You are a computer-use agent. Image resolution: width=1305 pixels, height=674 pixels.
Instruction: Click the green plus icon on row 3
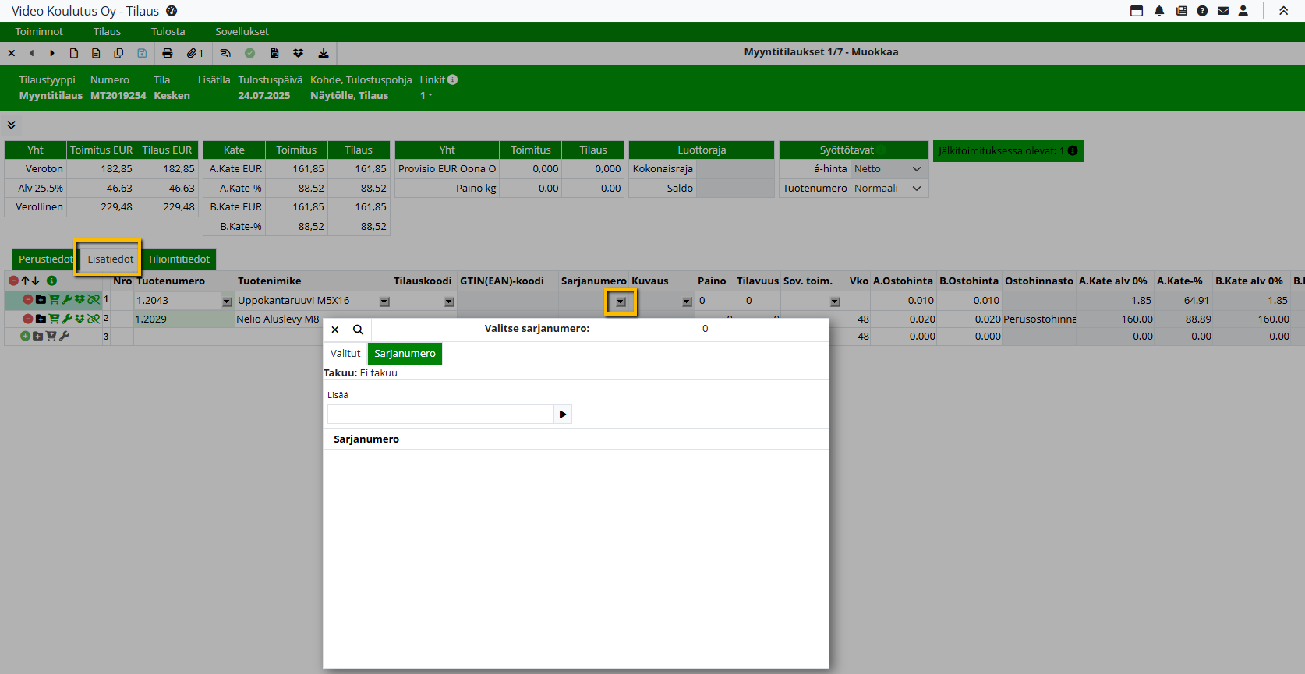[x=25, y=336]
